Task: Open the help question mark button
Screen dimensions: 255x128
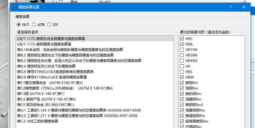Action: (231, 7)
